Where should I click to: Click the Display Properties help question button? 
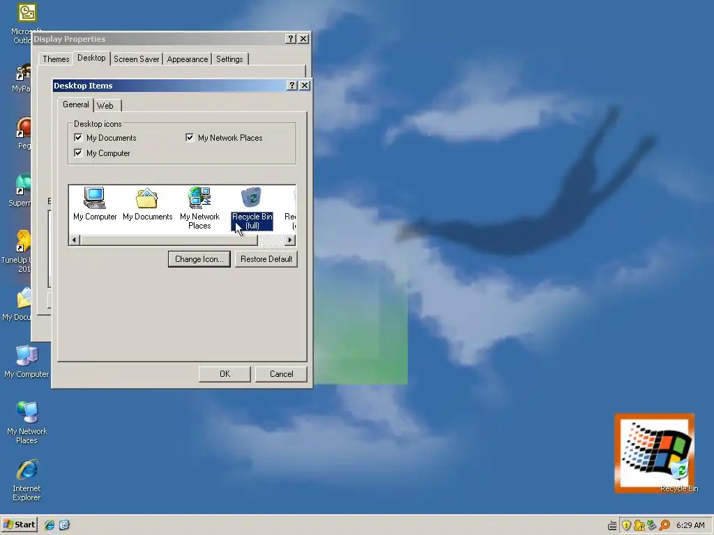291,39
